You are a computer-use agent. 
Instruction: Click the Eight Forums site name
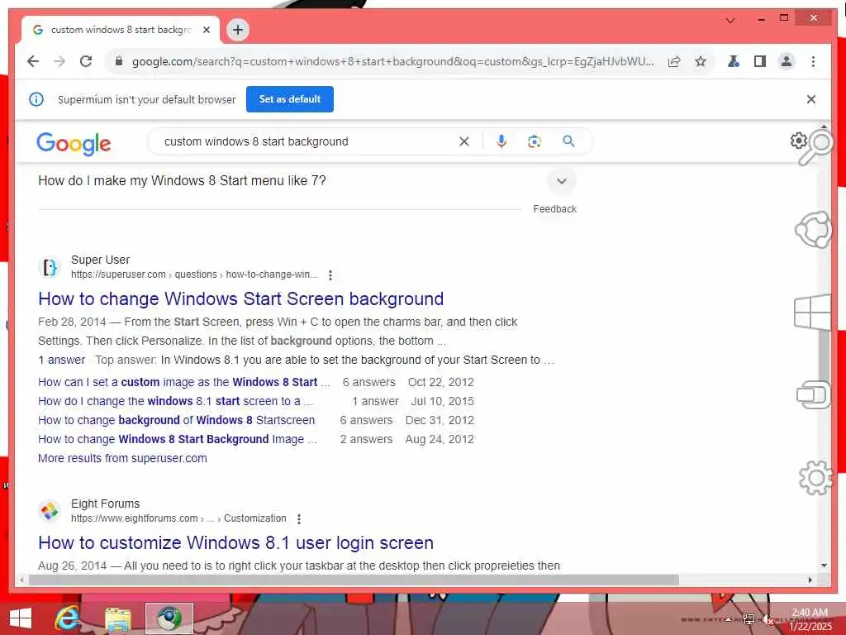pyautogui.click(x=105, y=504)
